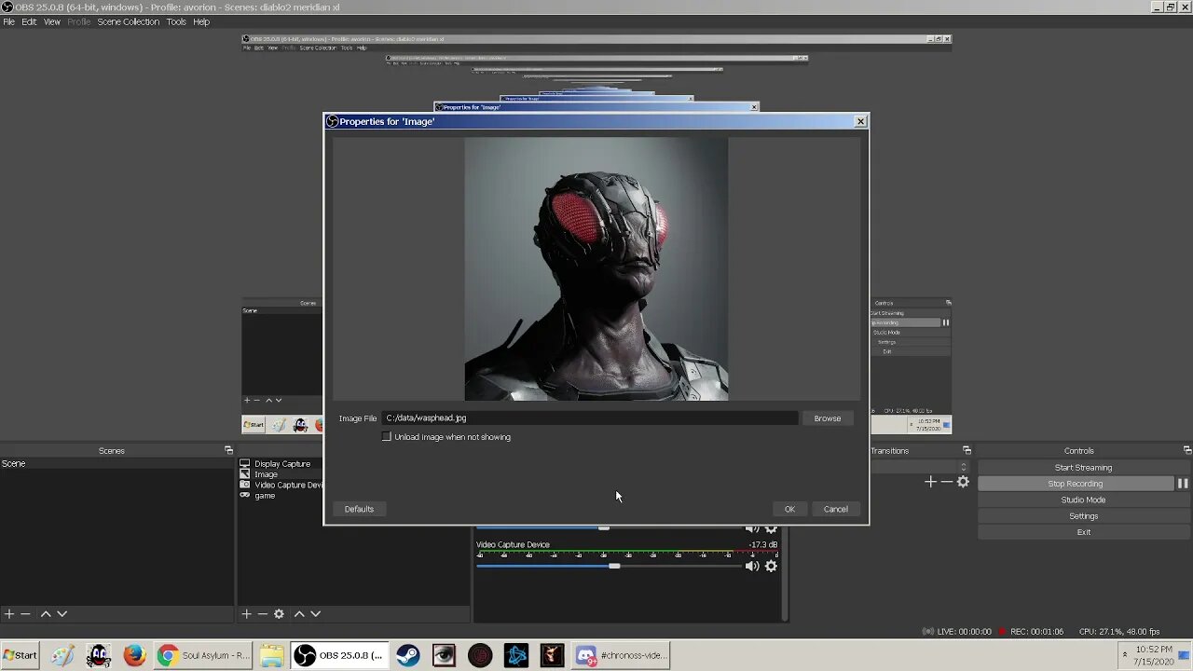The image size is (1193, 671).
Task: Add a transition with the plus icon
Action: click(x=930, y=482)
